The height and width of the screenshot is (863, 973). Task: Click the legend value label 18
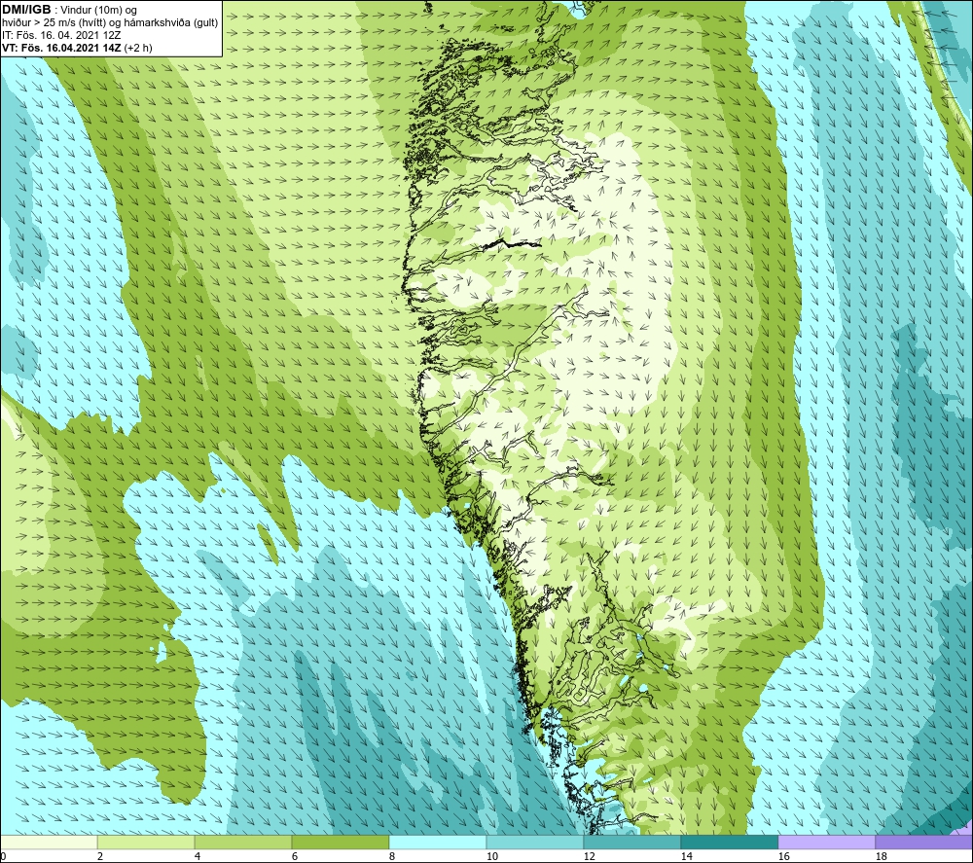[x=881, y=856]
